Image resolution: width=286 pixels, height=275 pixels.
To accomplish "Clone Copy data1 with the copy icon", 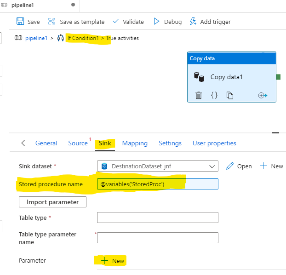I will click(229, 95).
